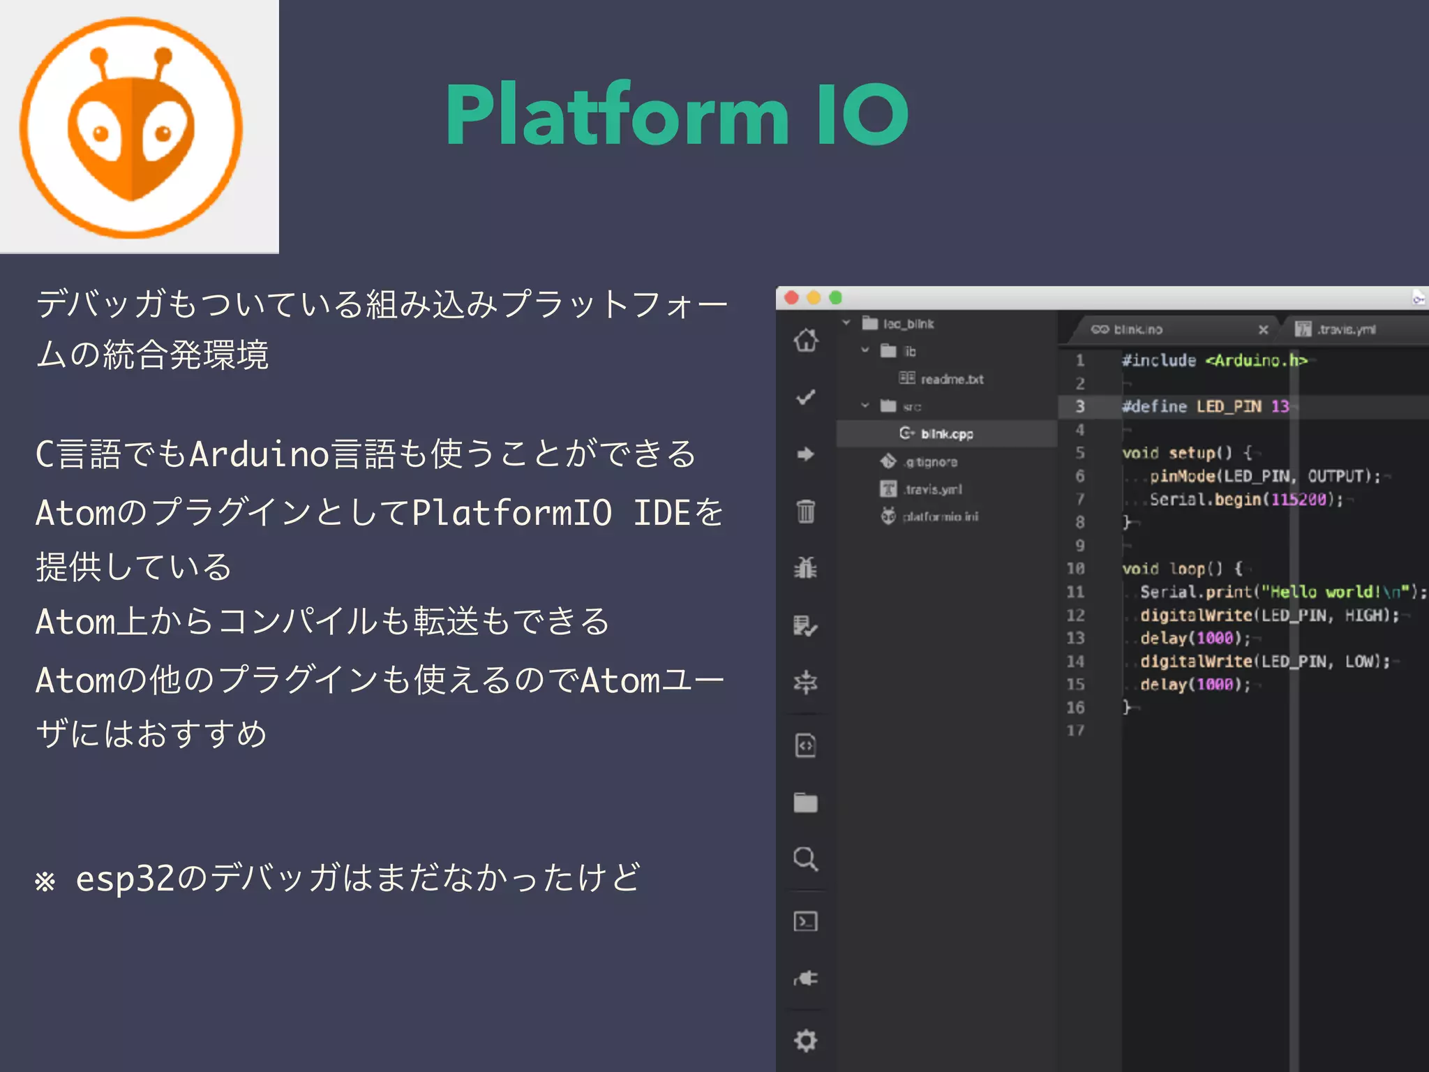Viewport: 1429px width, 1072px height.
Task: Click the green zoom window button
Action: (835, 298)
